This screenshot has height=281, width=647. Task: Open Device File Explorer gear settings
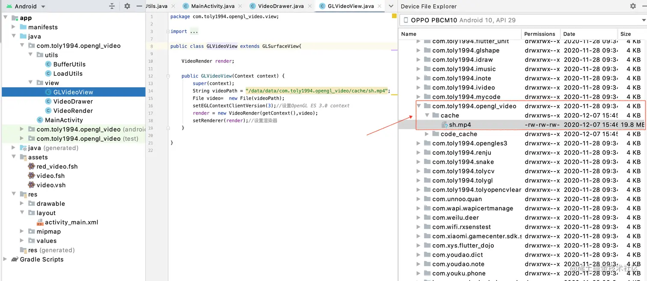tap(633, 6)
